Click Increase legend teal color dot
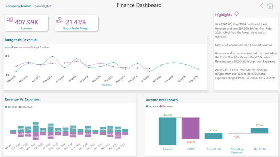 tap(147, 106)
